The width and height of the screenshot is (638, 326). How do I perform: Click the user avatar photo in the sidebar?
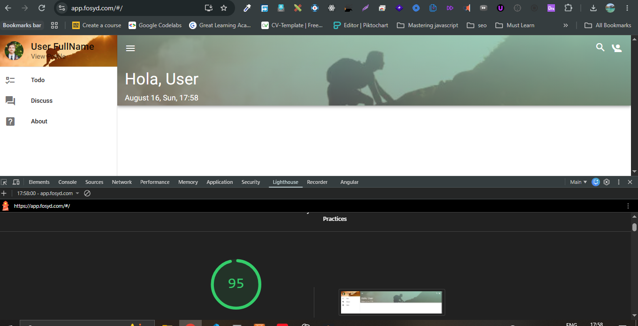coord(14,51)
